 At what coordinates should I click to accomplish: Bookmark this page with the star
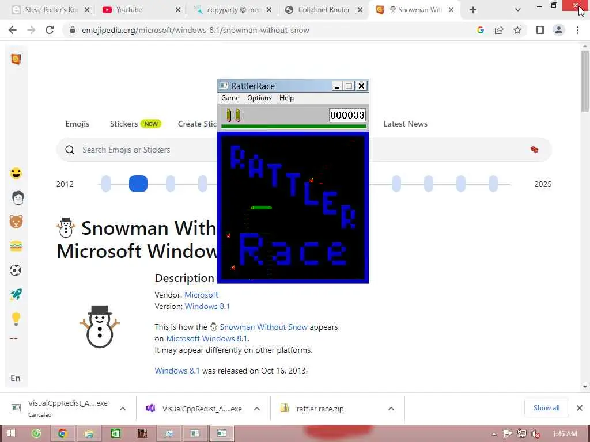click(x=517, y=30)
